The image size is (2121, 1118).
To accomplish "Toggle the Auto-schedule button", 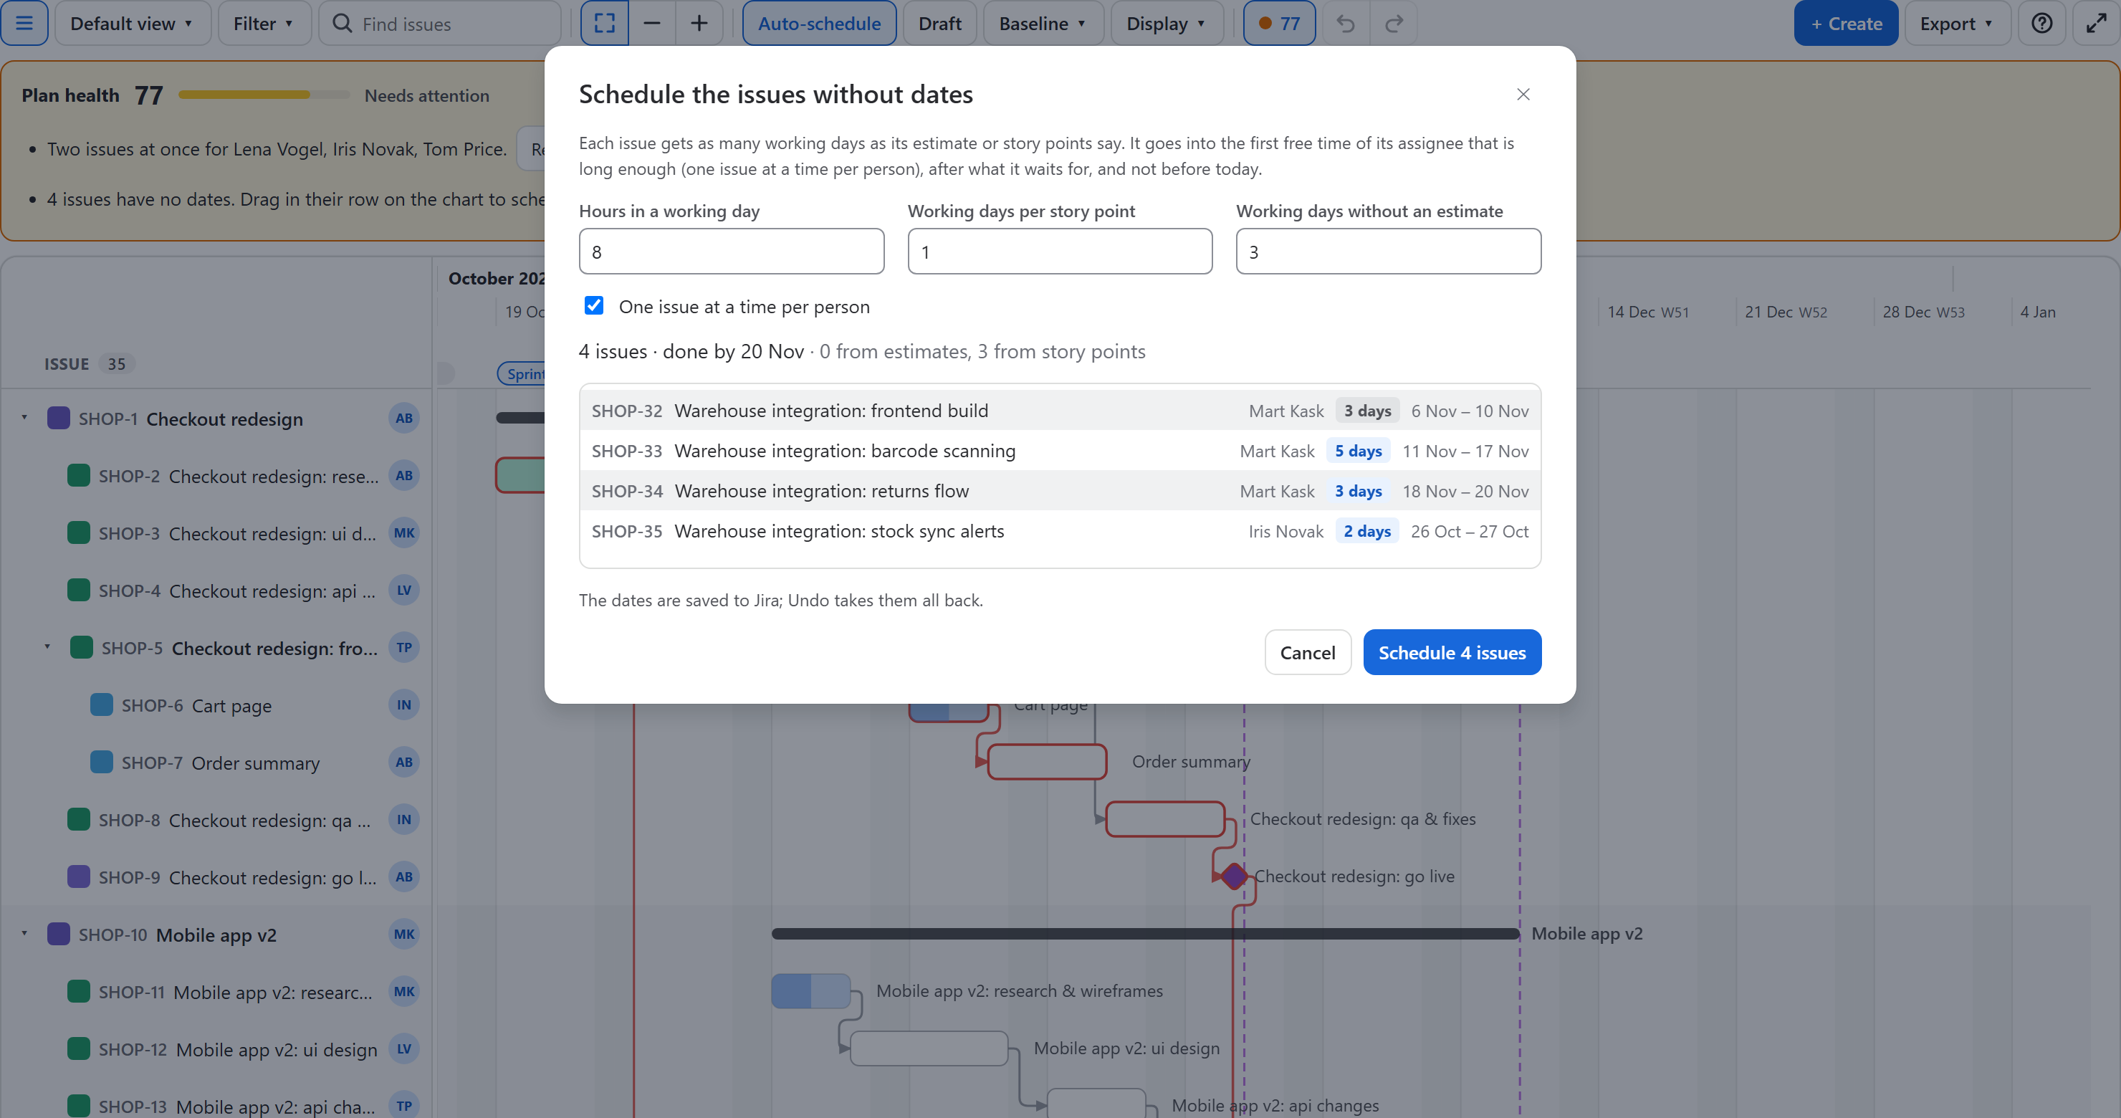I will [x=818, y=23].
